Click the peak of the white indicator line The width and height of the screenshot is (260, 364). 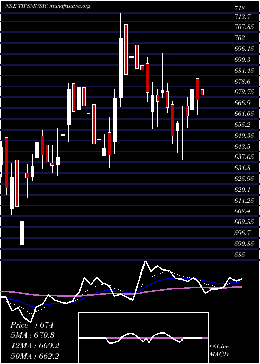pos(146,261)
